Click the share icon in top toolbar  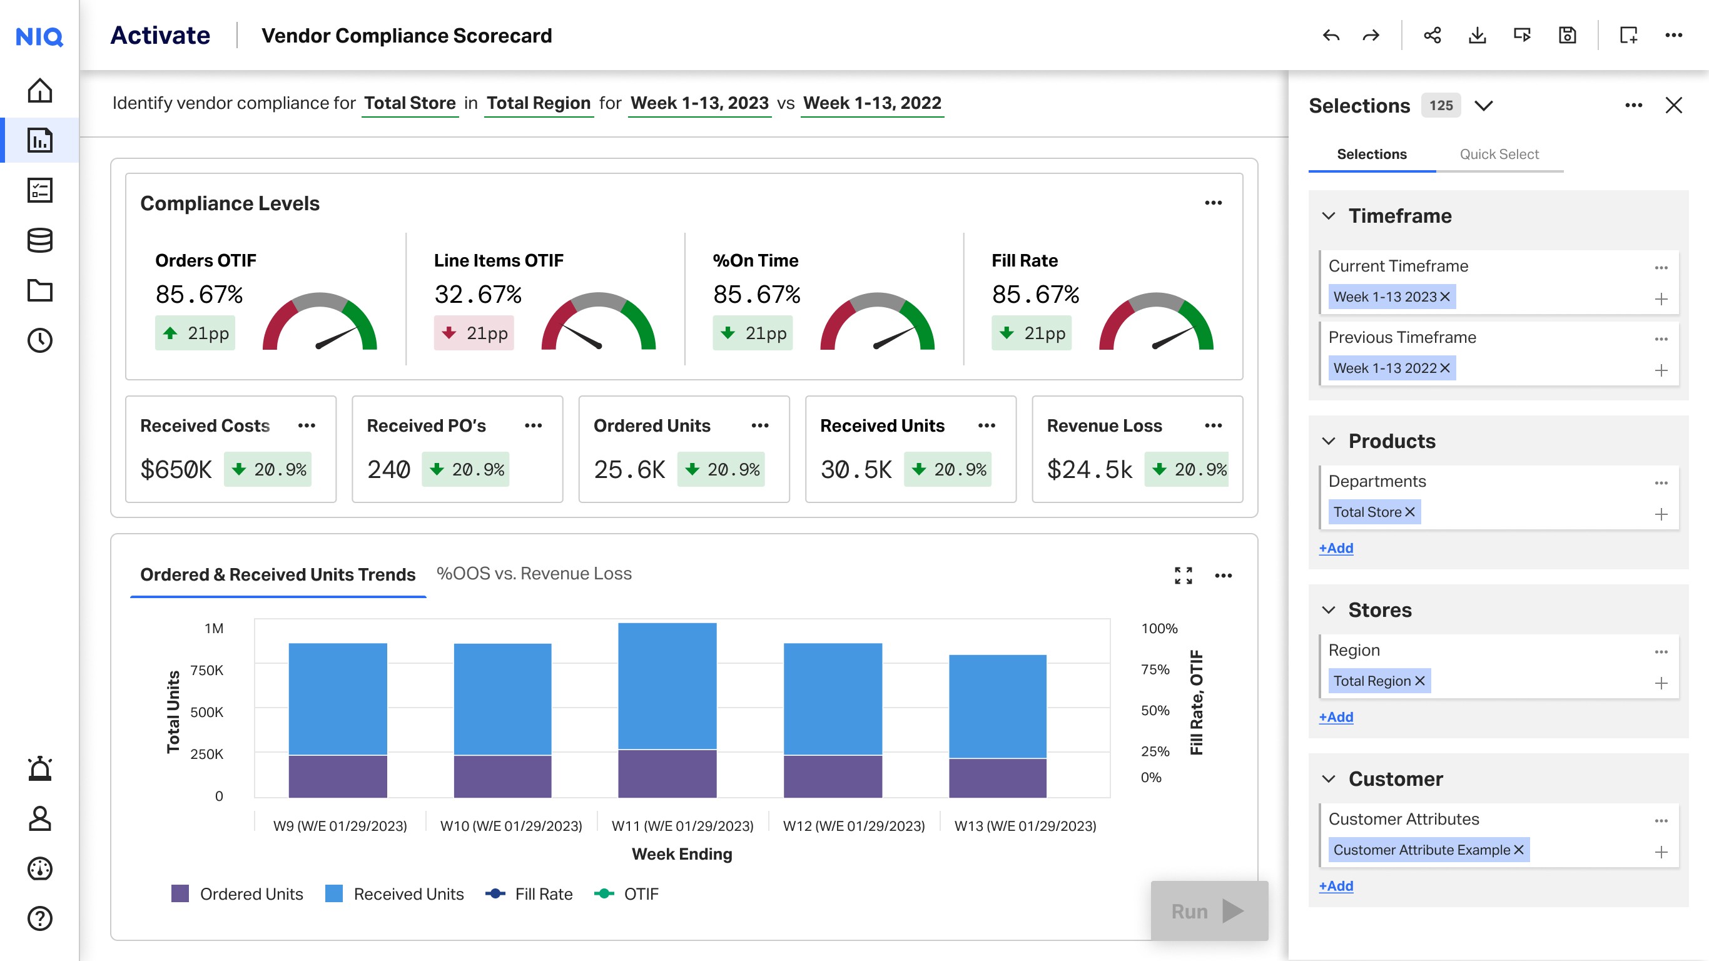[x=1432, y=35]
